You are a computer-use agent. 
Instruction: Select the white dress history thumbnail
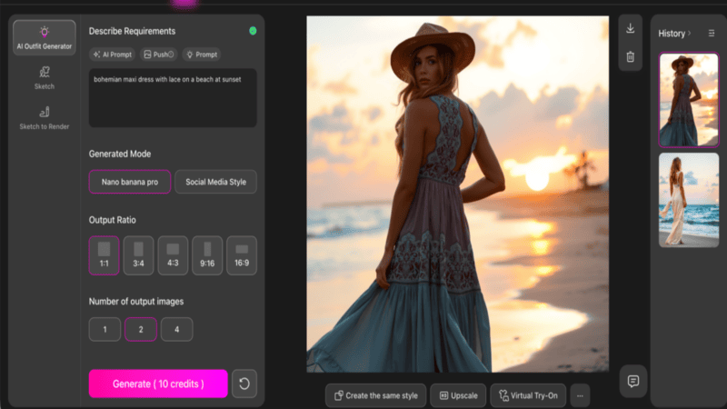click(x=689, y=200)
